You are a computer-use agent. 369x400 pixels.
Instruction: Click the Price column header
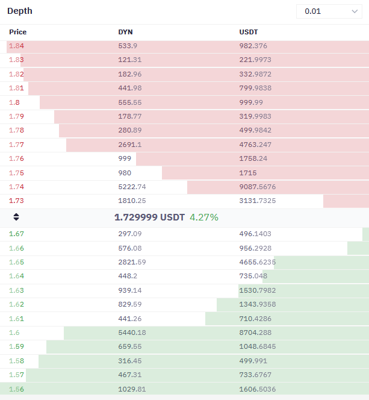click(18, 32)
